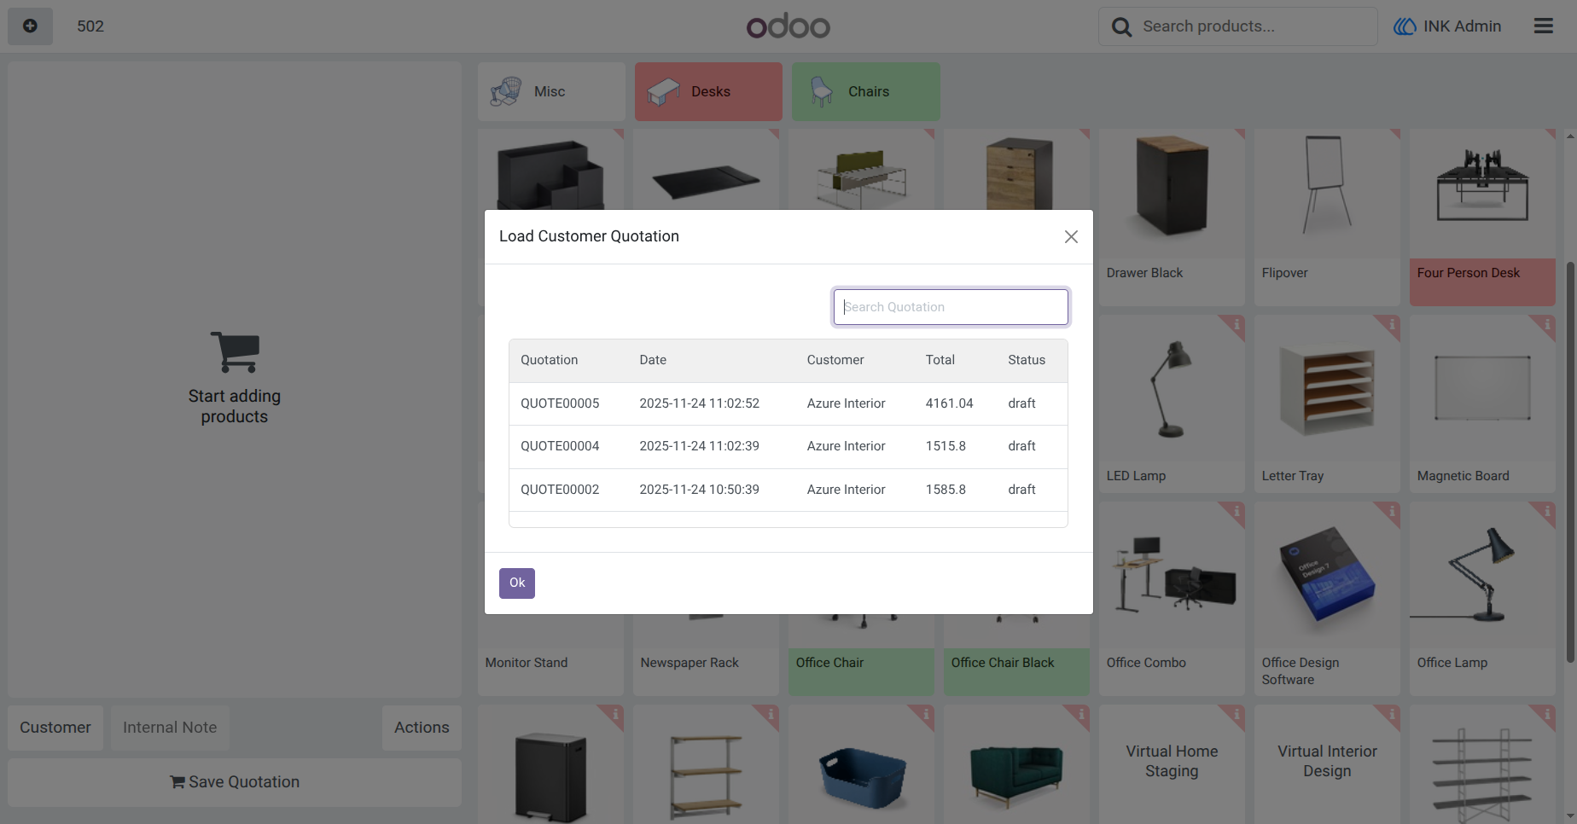The width and height of the screenshot is (1577, 824).
Task: Open info icon on Office Design Software
Action: tap(1392, 511)
